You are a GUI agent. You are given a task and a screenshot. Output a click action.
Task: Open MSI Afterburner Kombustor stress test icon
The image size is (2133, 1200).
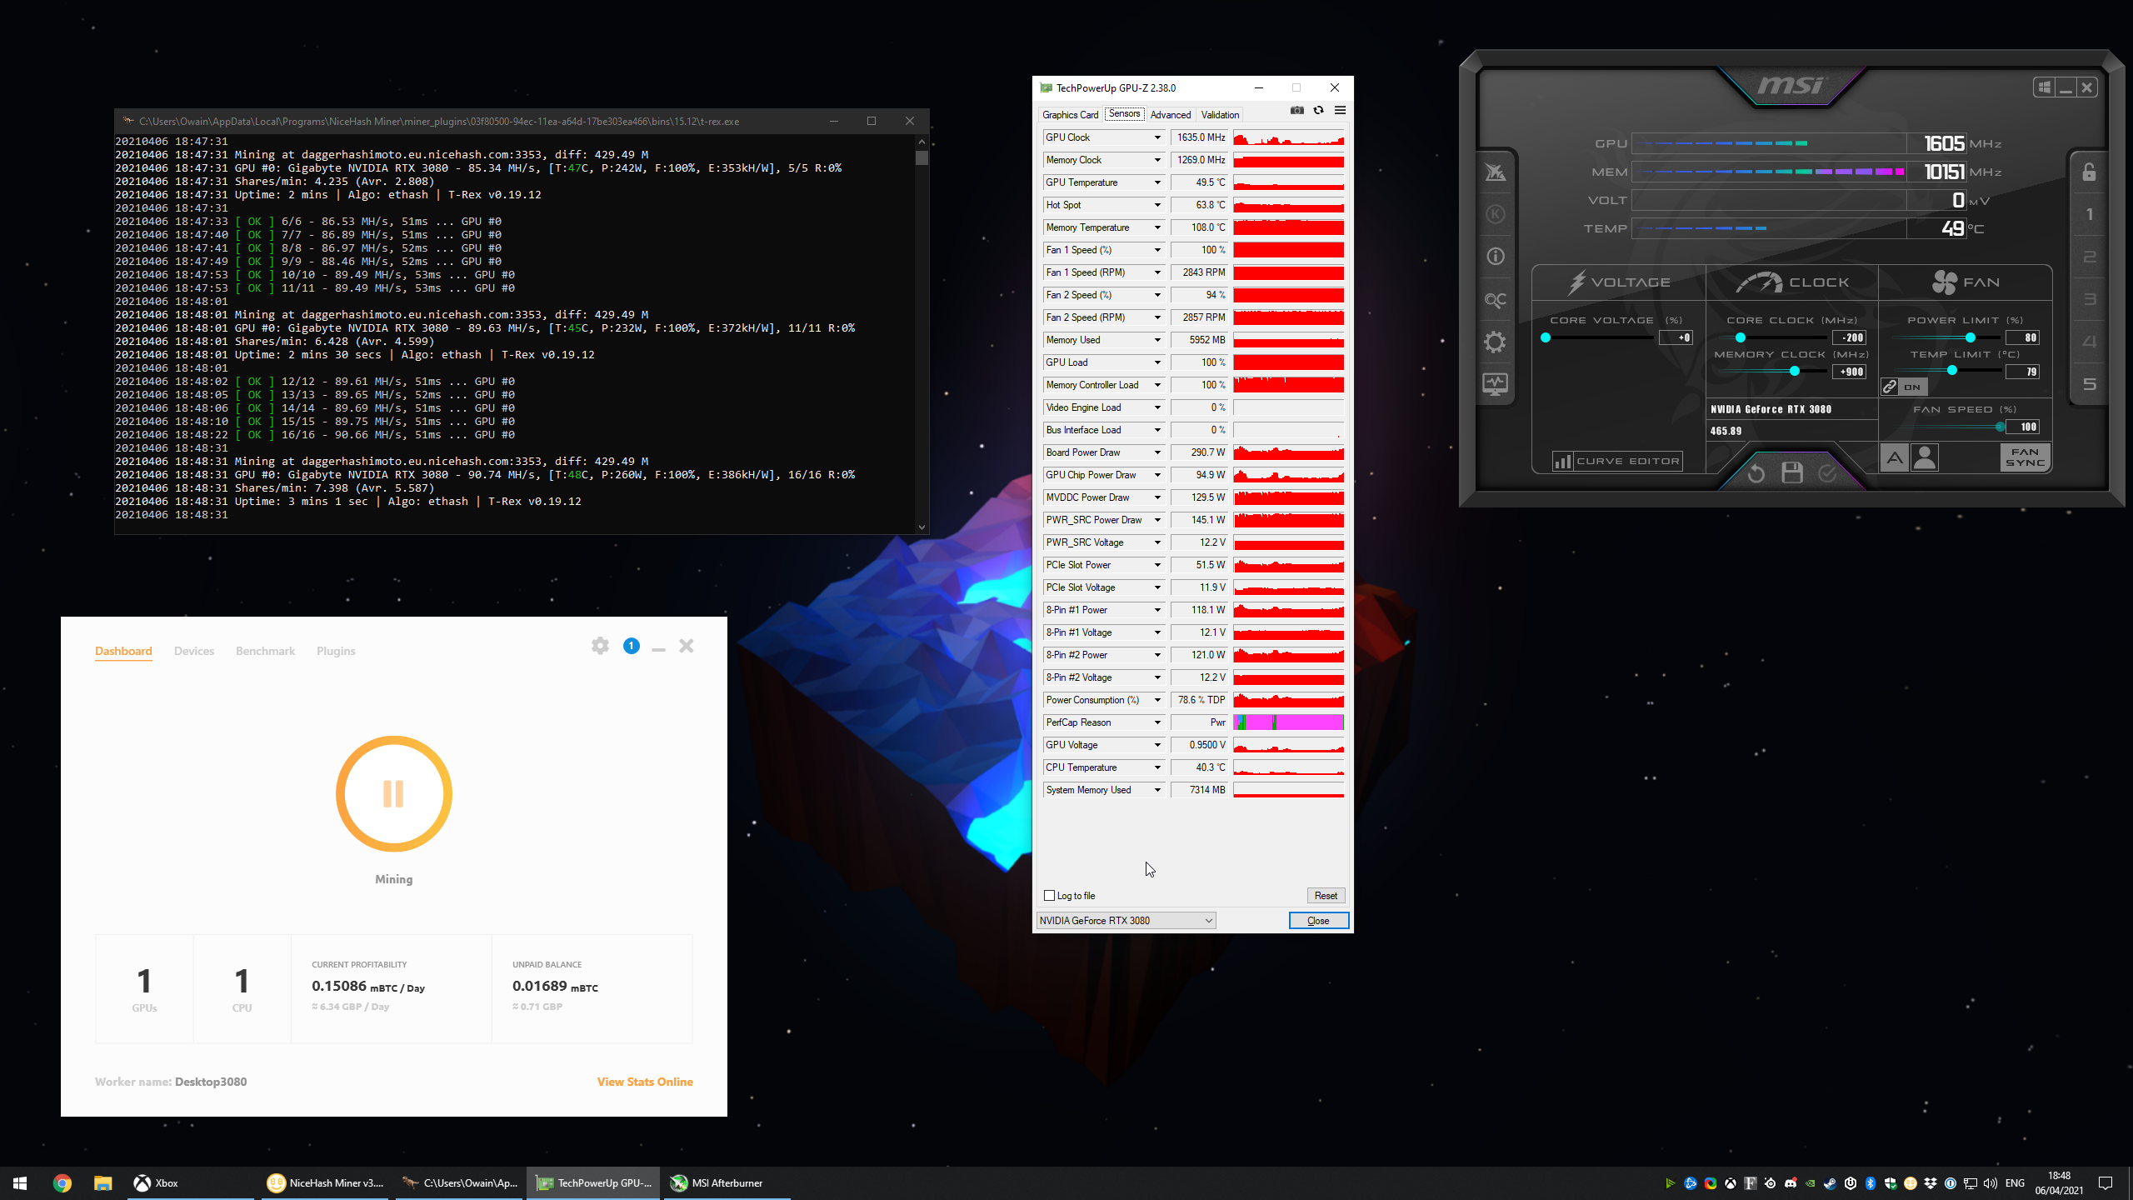tap(1496, 215)
